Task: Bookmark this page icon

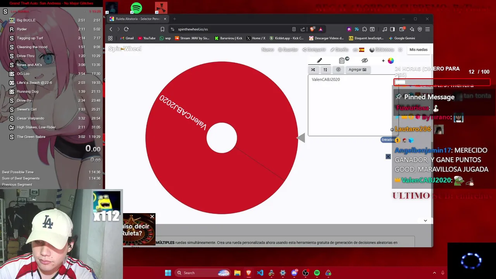Action: click(x=162, y=29)
